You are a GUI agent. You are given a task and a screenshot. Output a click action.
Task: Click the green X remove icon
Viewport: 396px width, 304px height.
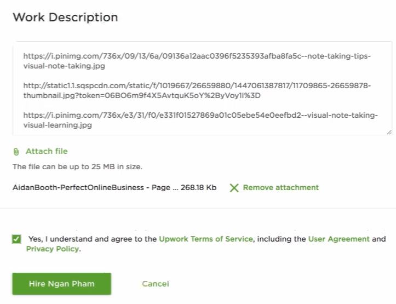coord(234,187)
